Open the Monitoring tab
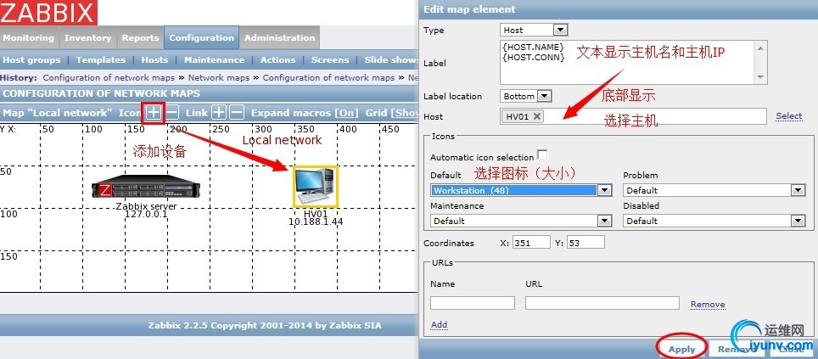 29,37
